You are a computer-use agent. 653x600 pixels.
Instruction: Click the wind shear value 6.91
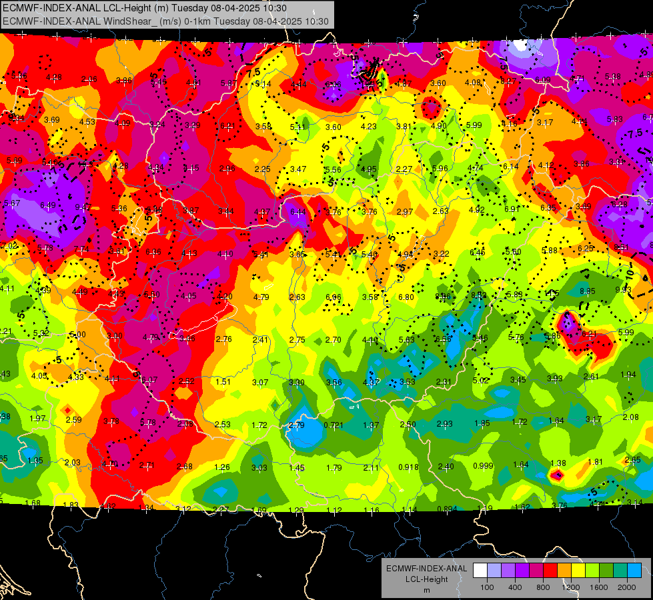pyautogui.click(x=512, y=209)
